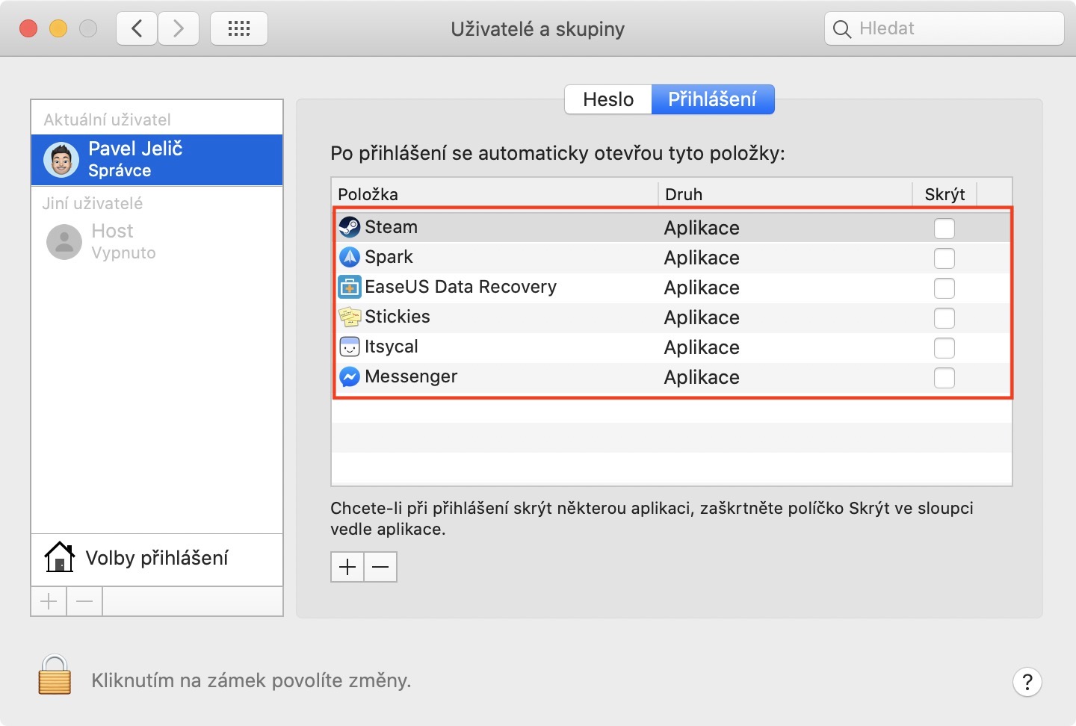Check the Hide box for Messenger
This screenshot has width=1076, height=726.
[944, 377]
